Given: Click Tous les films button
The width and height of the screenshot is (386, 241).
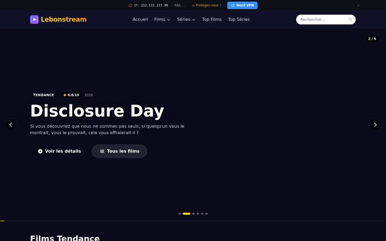Looking at the screenshot, I should tap(120, 151).
